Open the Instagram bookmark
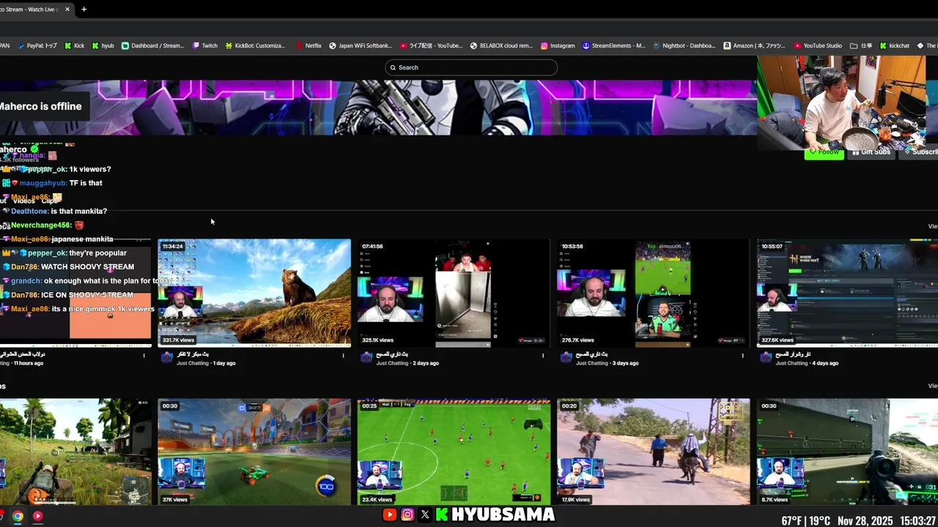The image size is (938, 527). pos(558,45)
